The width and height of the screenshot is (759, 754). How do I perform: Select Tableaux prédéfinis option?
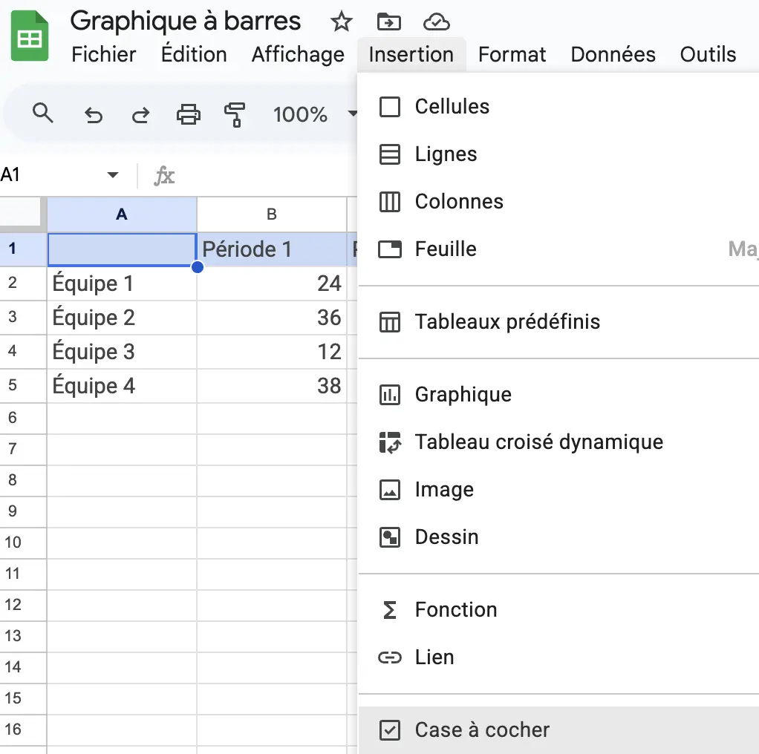tap(558, 321)
